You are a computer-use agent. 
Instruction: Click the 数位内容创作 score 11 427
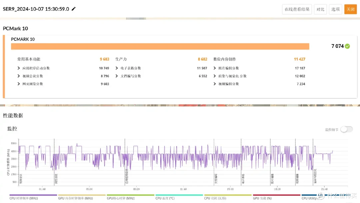pos(300,59)
